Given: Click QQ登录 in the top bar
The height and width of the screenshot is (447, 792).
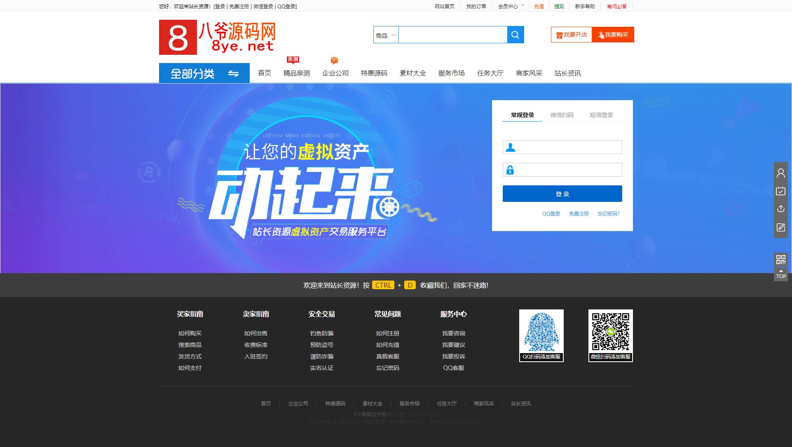Looking at the screenshot, I should click(x=286, y=7).
